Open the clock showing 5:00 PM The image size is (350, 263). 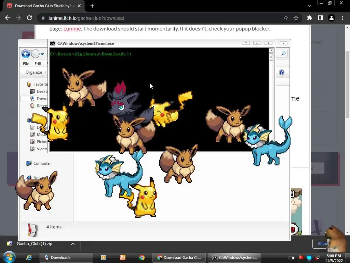point(334,258)
